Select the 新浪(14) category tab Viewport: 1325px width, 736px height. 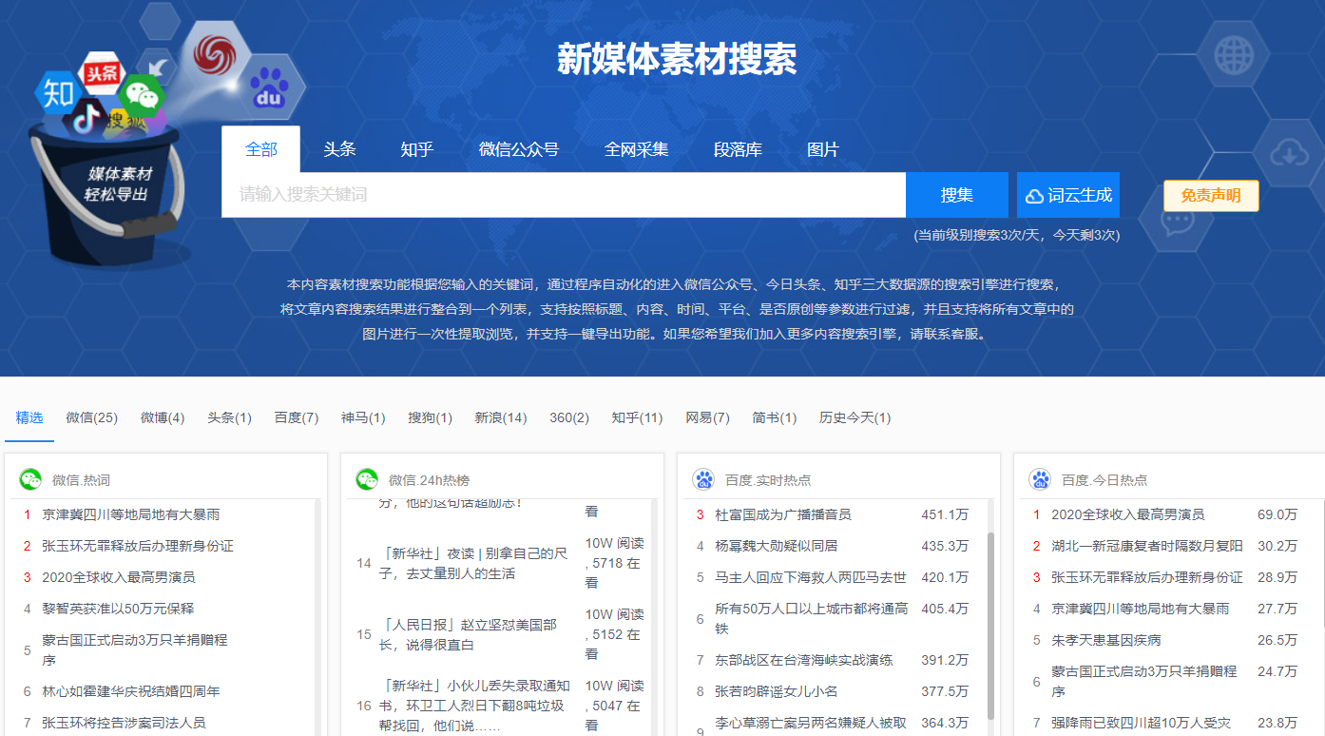[501, 417]
